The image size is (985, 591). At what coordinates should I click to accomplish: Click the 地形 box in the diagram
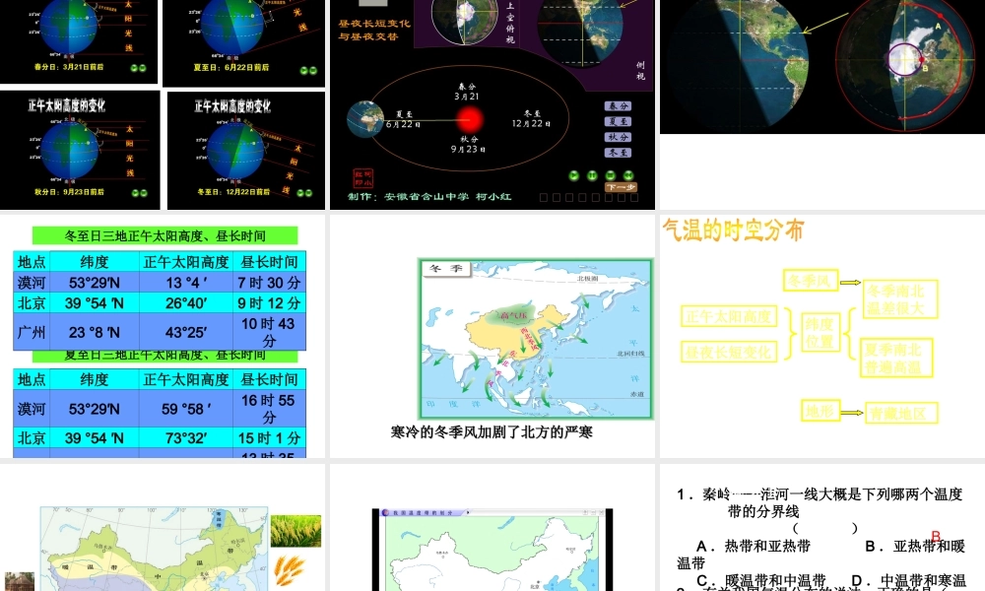click(x=820, y=412)
